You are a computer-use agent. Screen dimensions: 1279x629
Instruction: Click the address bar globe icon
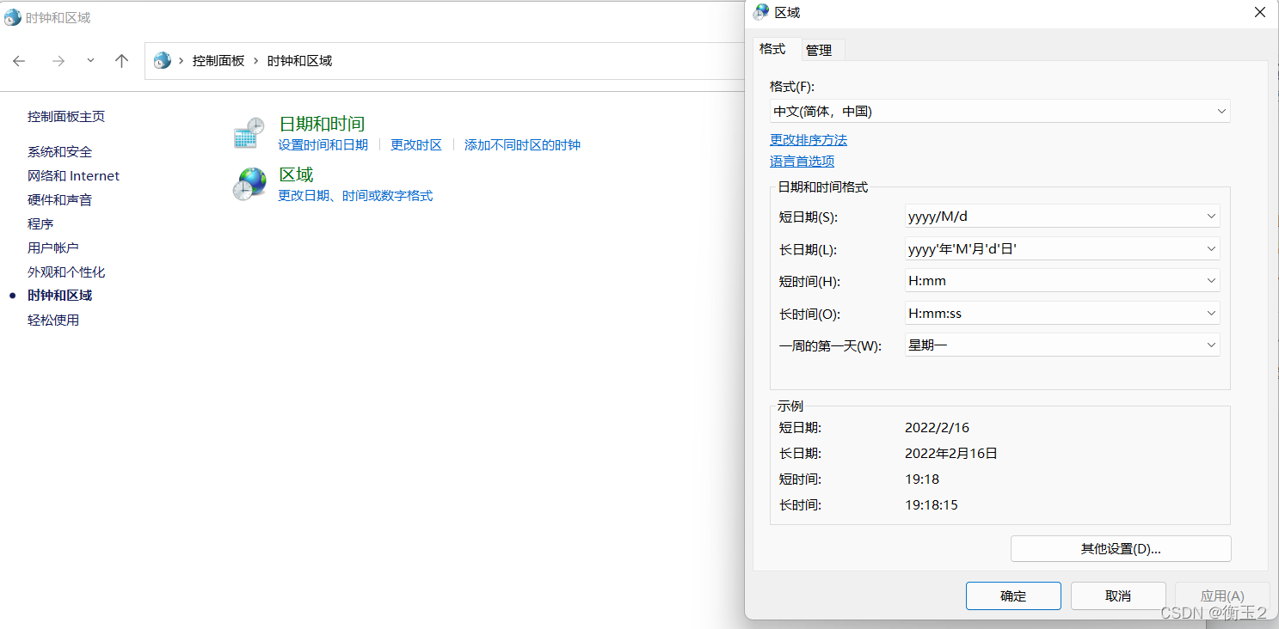162,60
